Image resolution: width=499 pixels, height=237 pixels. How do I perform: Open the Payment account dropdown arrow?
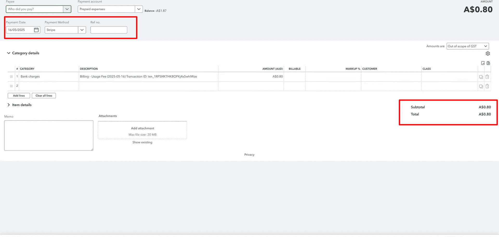click(x=139, y=9)
